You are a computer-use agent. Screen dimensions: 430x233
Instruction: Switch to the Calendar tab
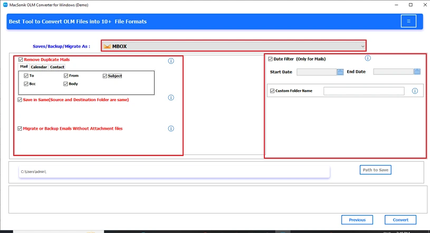click(x=39, y=67)
